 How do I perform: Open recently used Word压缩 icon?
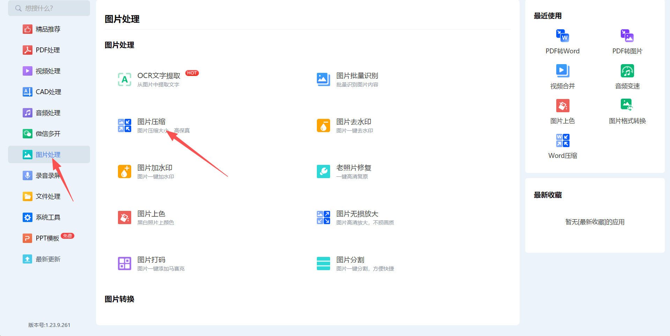[x=563, y=140]
